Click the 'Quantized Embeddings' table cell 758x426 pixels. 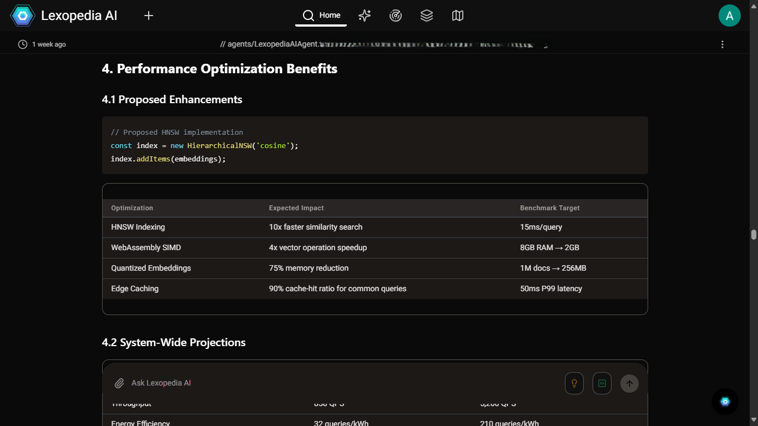151,268
